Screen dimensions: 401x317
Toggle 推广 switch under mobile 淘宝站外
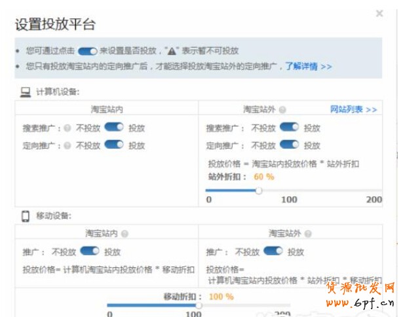273,251
